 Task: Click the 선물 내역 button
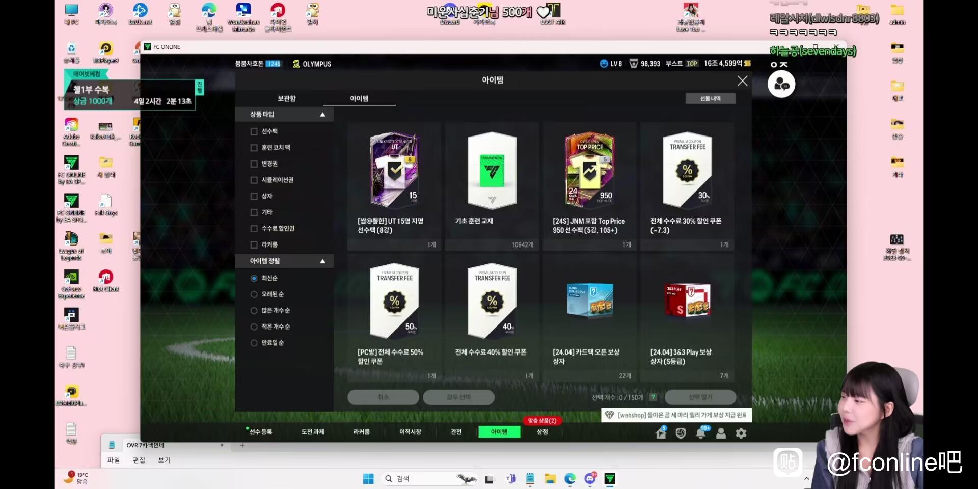710,99
